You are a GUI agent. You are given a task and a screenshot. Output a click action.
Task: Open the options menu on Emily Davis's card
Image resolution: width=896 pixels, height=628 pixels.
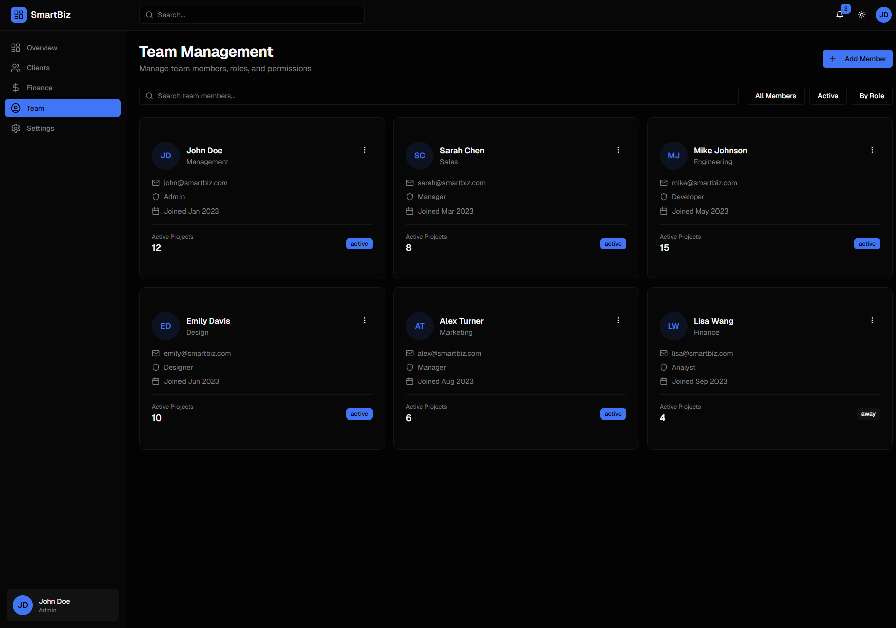click(365, 320)
